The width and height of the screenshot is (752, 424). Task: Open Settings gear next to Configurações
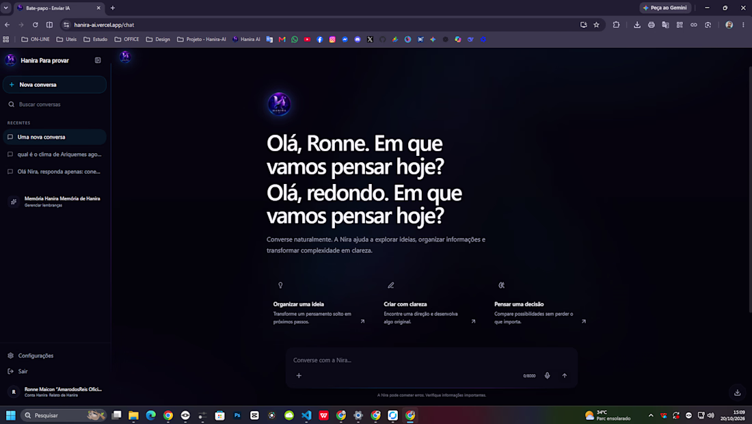10,356
